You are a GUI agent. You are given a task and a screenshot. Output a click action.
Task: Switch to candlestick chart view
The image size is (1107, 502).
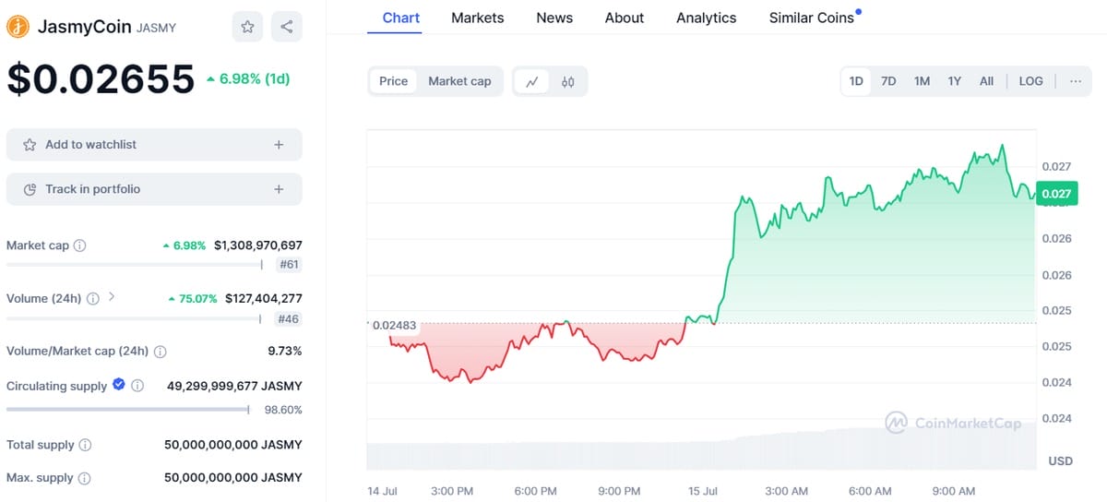pyautogui.click(x=568, y=81)
